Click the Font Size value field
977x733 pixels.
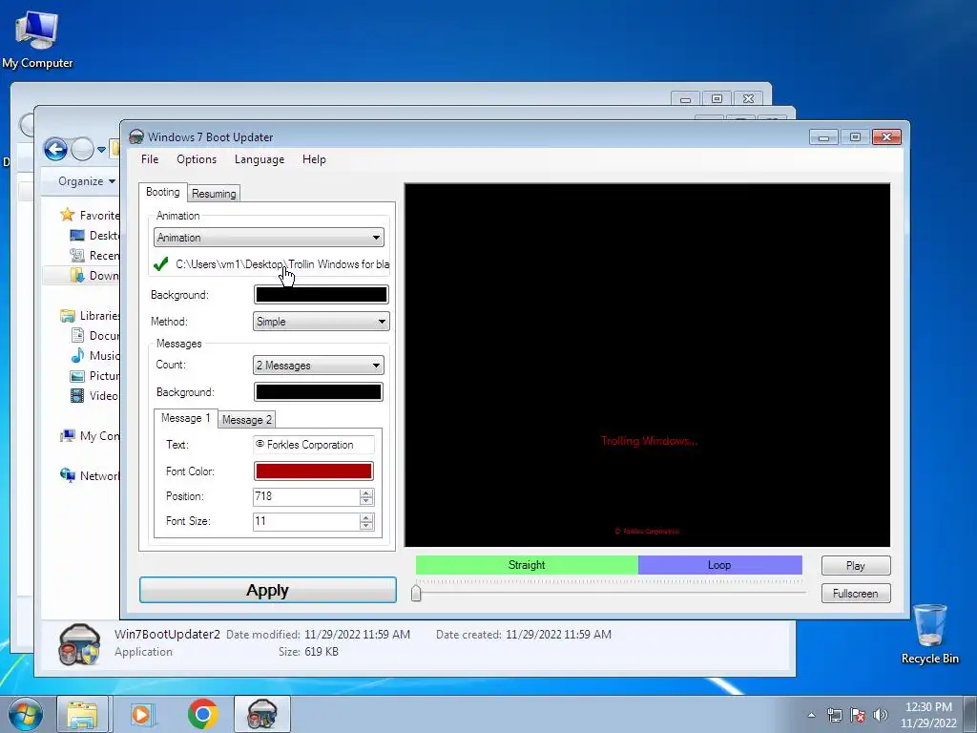[306, 522]
